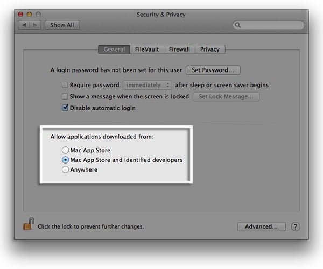Click the Security & Privacy window title

click(161, 15)
